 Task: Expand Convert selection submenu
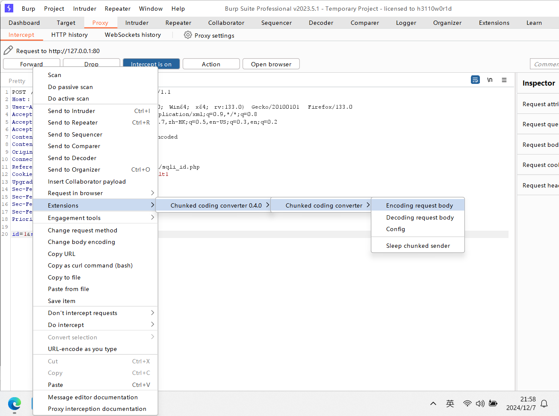coord(95,337)
